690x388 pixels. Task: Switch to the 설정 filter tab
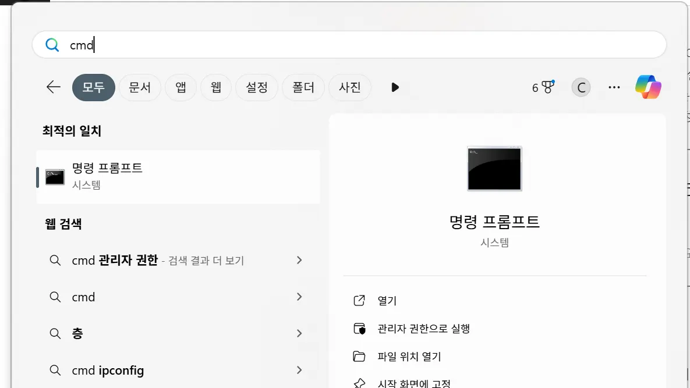pos(257,87)
